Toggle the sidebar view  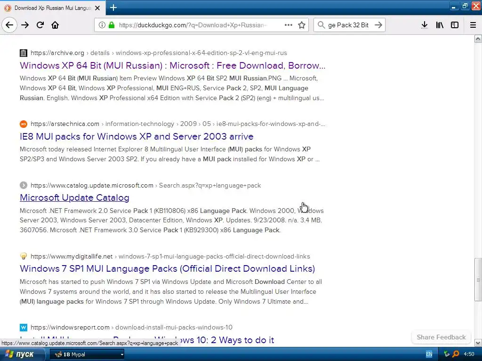(x=455, y=25)
